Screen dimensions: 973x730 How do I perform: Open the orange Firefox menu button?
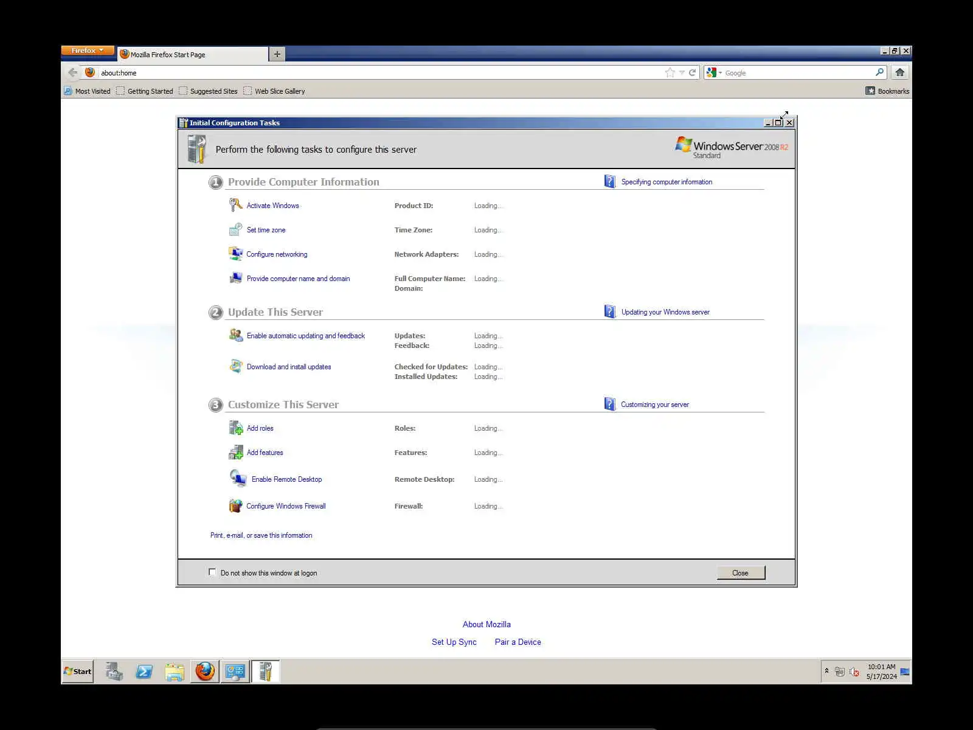click(x=88, y=50)
